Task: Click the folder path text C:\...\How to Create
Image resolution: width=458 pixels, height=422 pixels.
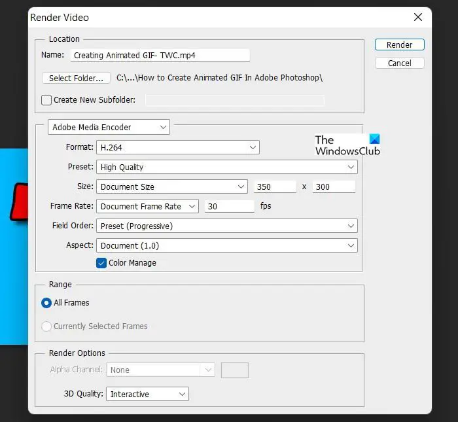Action: point(219,78)
